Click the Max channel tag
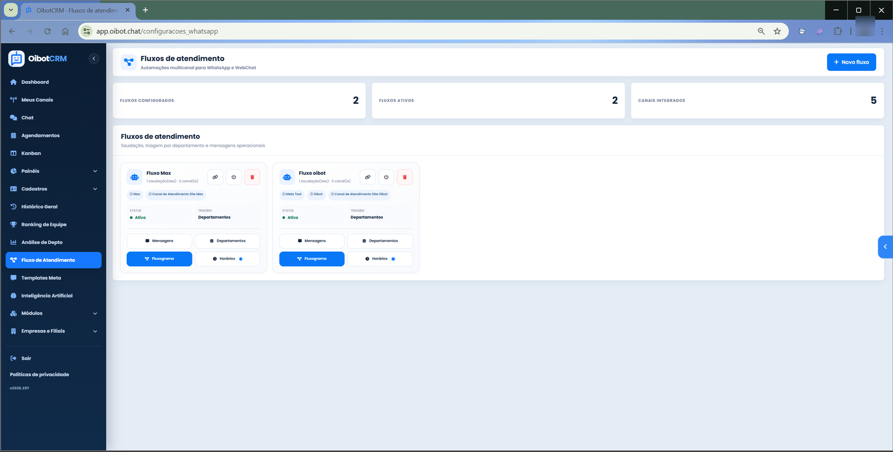This screenshot has width=893, height=452. pos(135,194)
